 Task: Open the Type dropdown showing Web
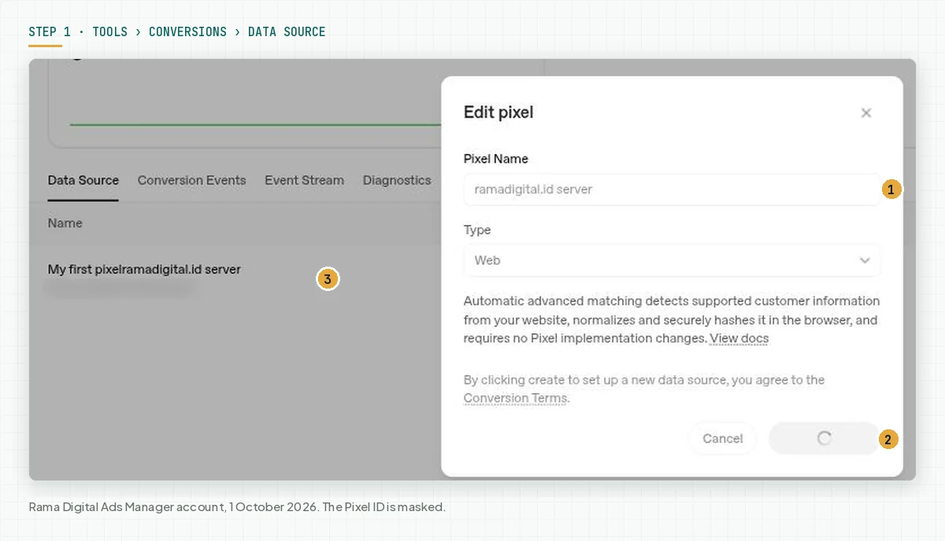coord(672,260)
